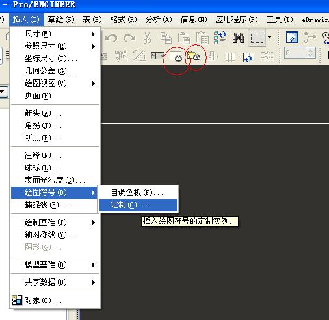Image resolution: width=329 pixels, height=320 pixels.
Task: Expand the 参照尺寸(R) submenu
Action: pyautogui.click(x=55, y=46)
